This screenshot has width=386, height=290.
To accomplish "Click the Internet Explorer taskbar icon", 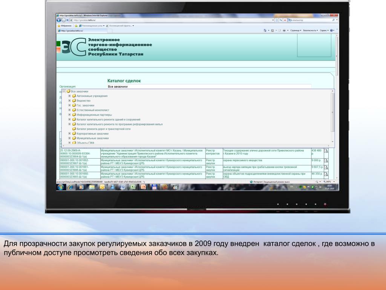I will coord(70,187).
